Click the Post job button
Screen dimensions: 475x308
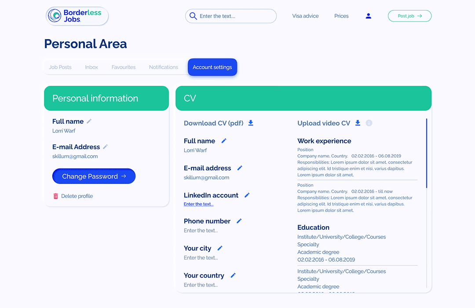[x=409, y=16]
